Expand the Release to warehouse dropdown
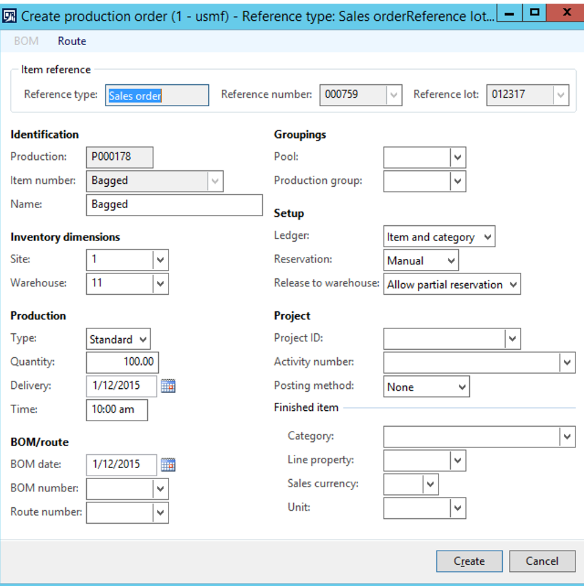The height and width of the screenshot is (586, 584). (514, 284)
